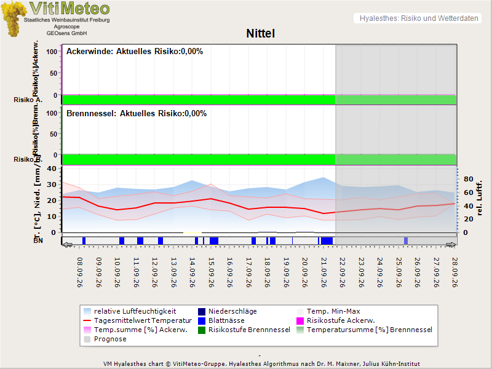Click the right scroll arrow under chart
The image size is (492, 369).
coord(451,245)
